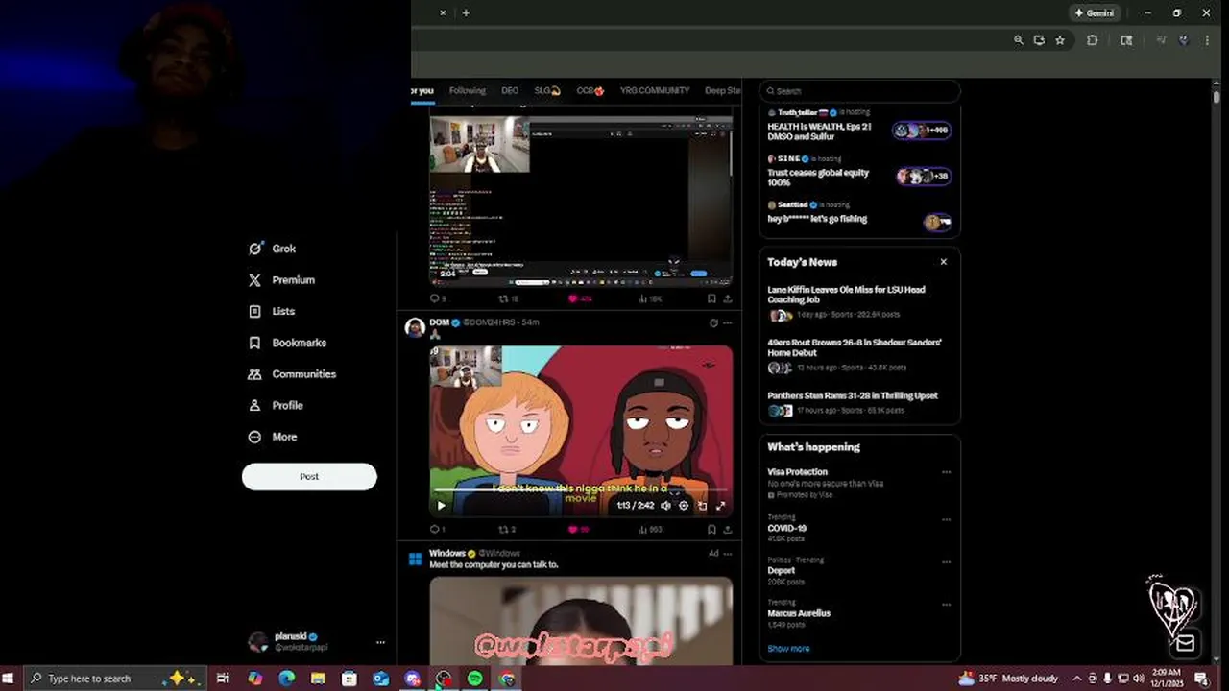Open Visa Protection trend options ellipsis

pos(946,472)
